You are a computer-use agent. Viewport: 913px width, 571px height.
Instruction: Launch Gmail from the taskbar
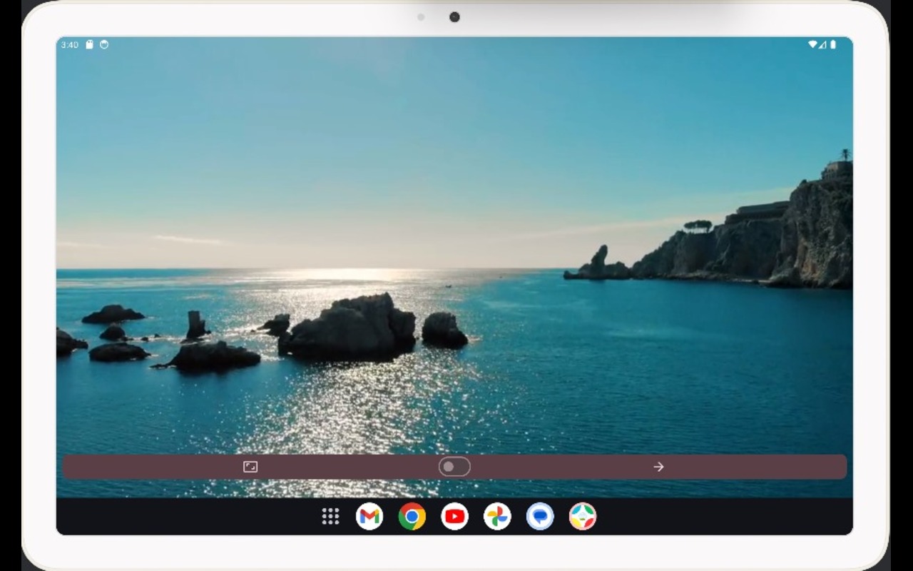coord(370,515)
